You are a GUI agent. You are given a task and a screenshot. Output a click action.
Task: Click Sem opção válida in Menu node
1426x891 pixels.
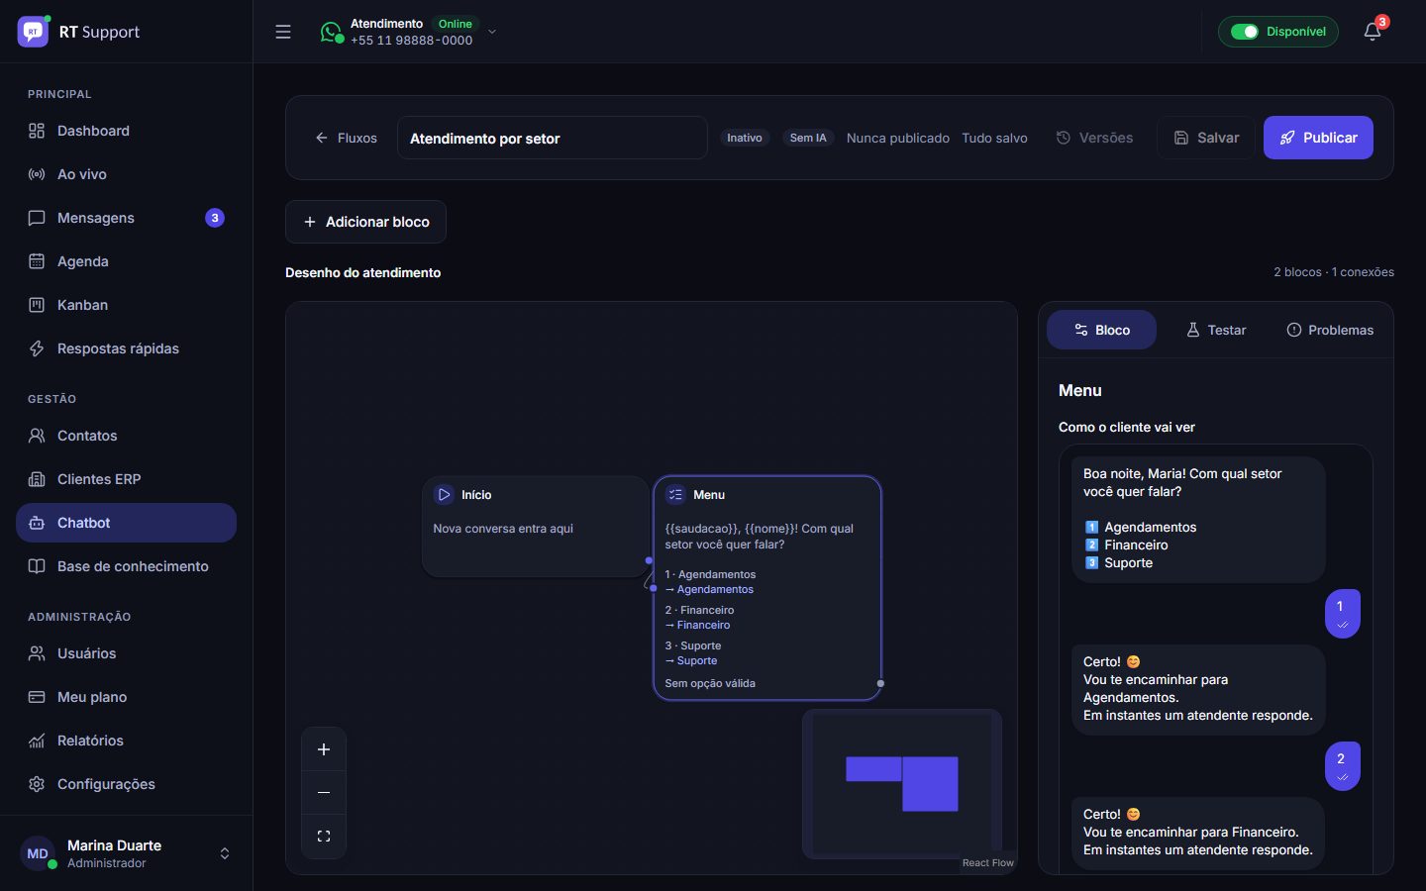pyautogui.click(x=710, y=683)
